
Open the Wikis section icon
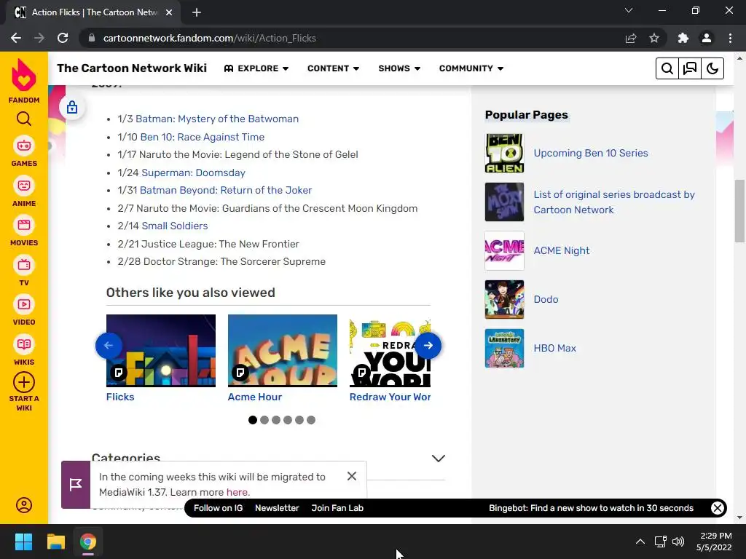(x=24, y=344)
